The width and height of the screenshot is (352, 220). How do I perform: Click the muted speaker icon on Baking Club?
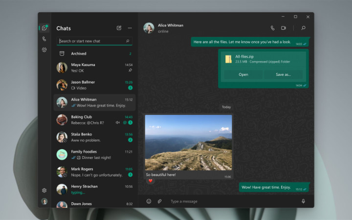coord(118,123)
